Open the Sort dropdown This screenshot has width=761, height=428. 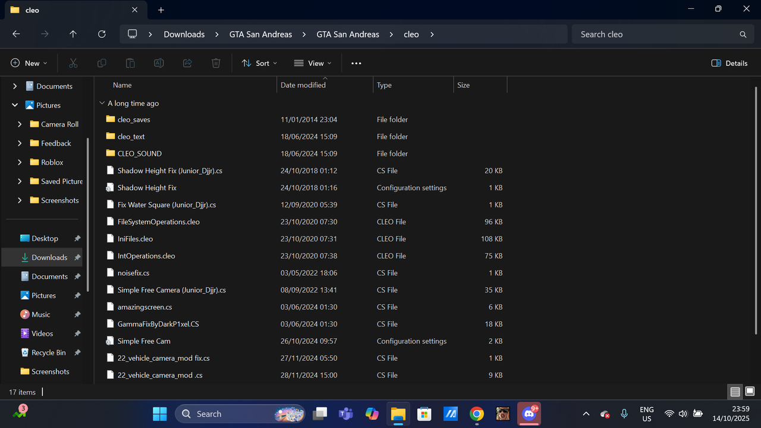[x=259, y=63]
